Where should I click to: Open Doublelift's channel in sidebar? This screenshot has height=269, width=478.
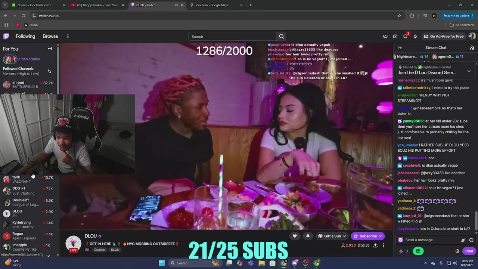28,202
